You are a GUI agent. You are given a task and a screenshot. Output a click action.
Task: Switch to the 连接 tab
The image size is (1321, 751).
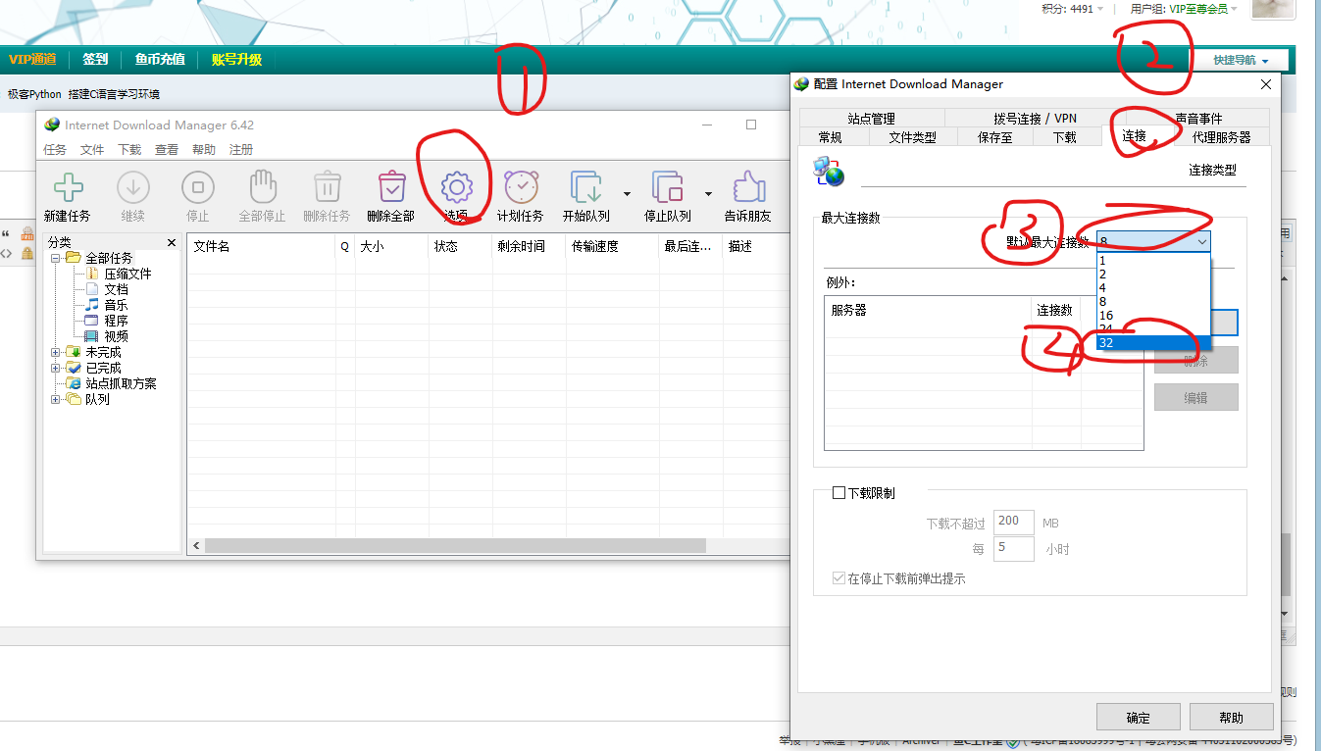pyautogui.click(x=1135, y=136)
